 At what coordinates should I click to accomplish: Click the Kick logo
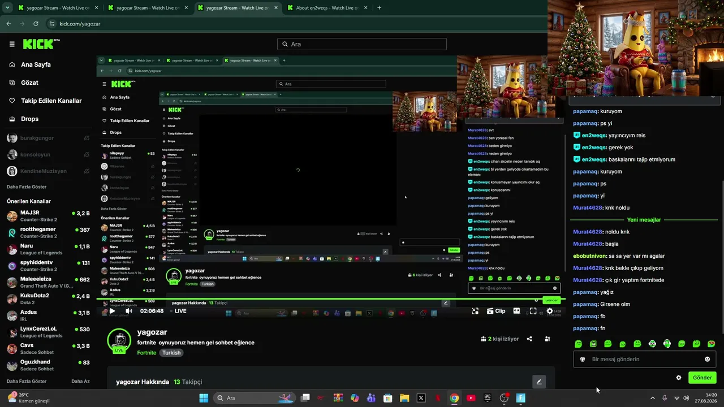tap(41, 44)
